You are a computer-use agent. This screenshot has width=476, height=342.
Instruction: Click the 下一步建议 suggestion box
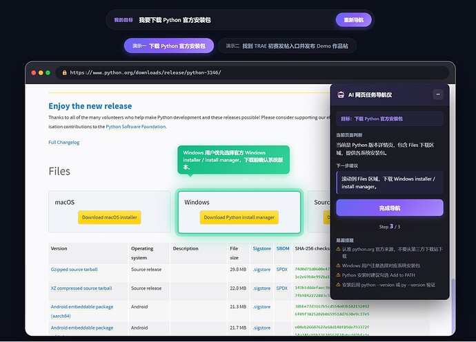pos(390,183)
